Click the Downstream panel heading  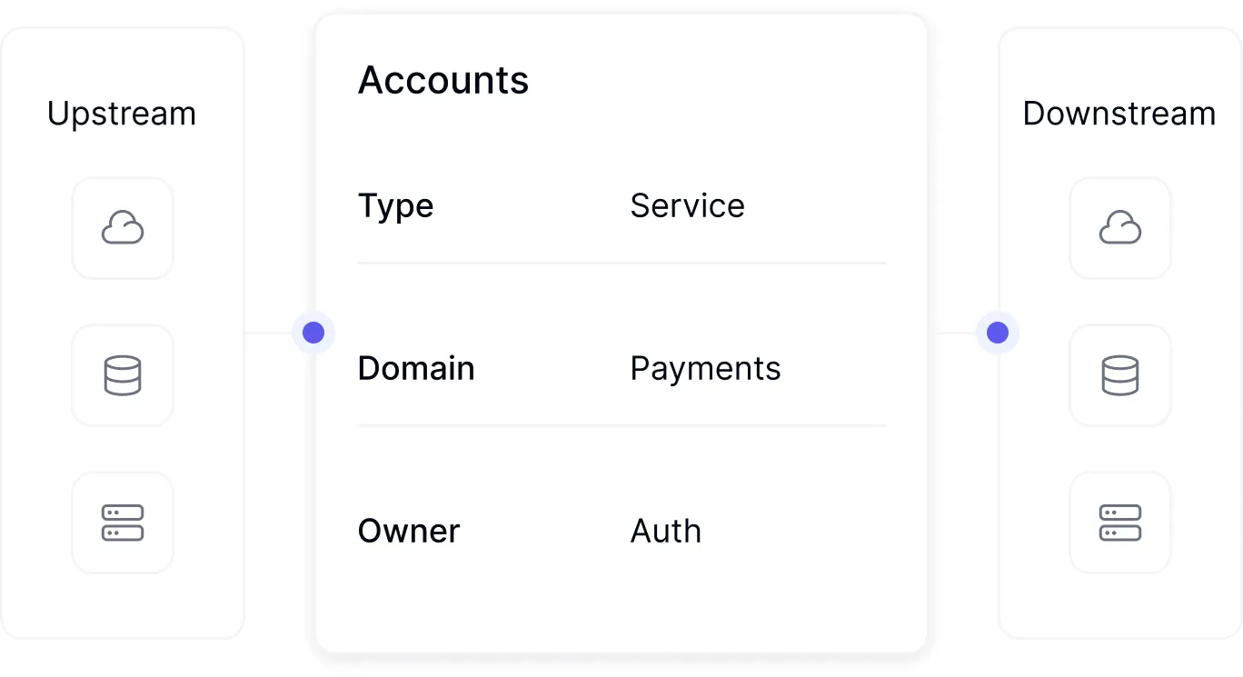coord(1119,114)
